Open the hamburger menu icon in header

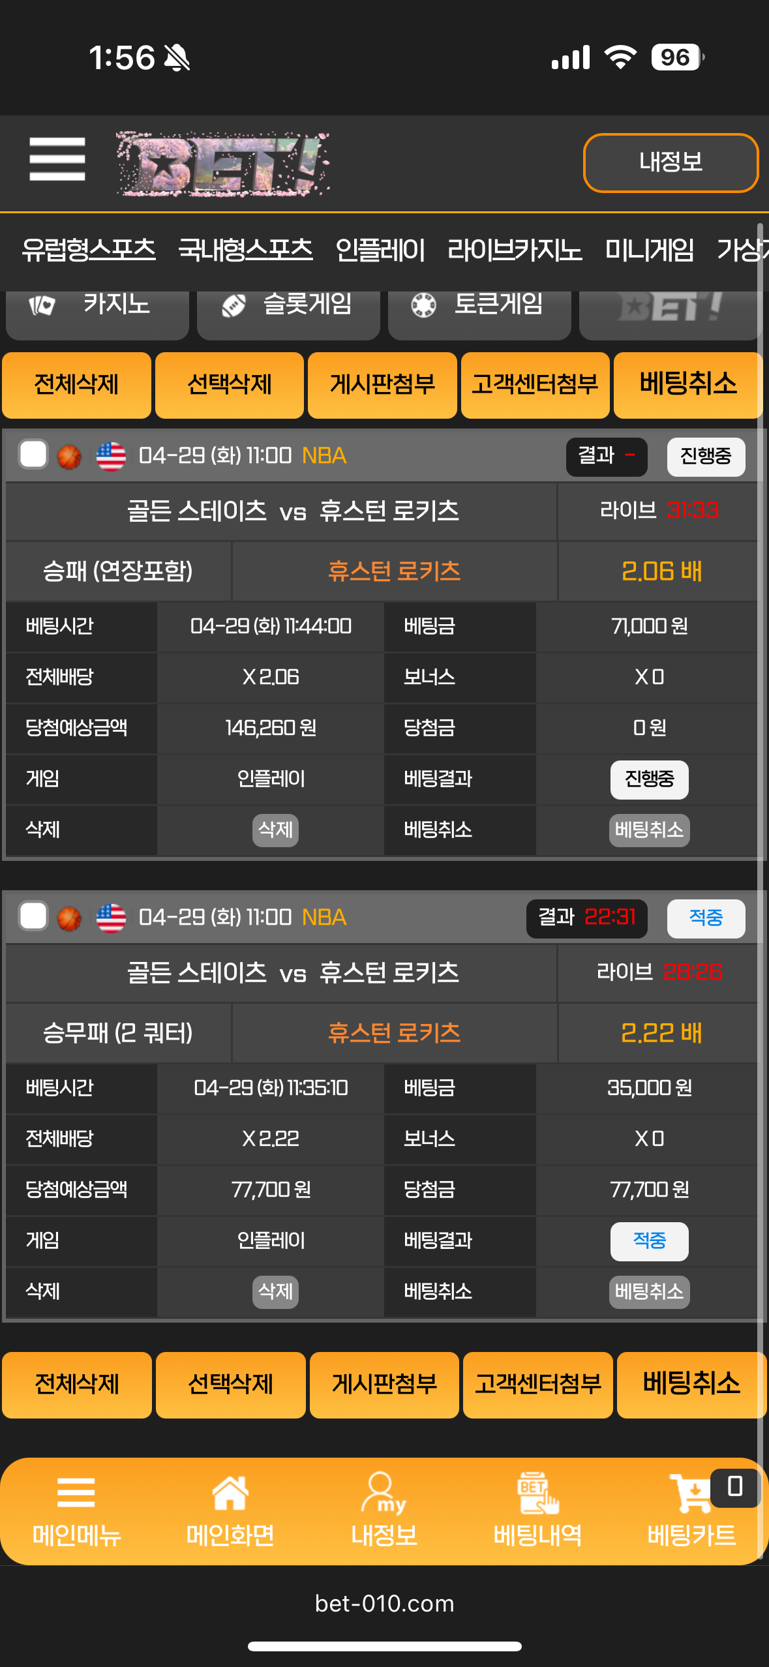point(57,159)
